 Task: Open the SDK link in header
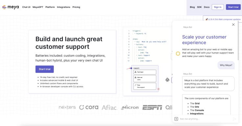point(199,7)
